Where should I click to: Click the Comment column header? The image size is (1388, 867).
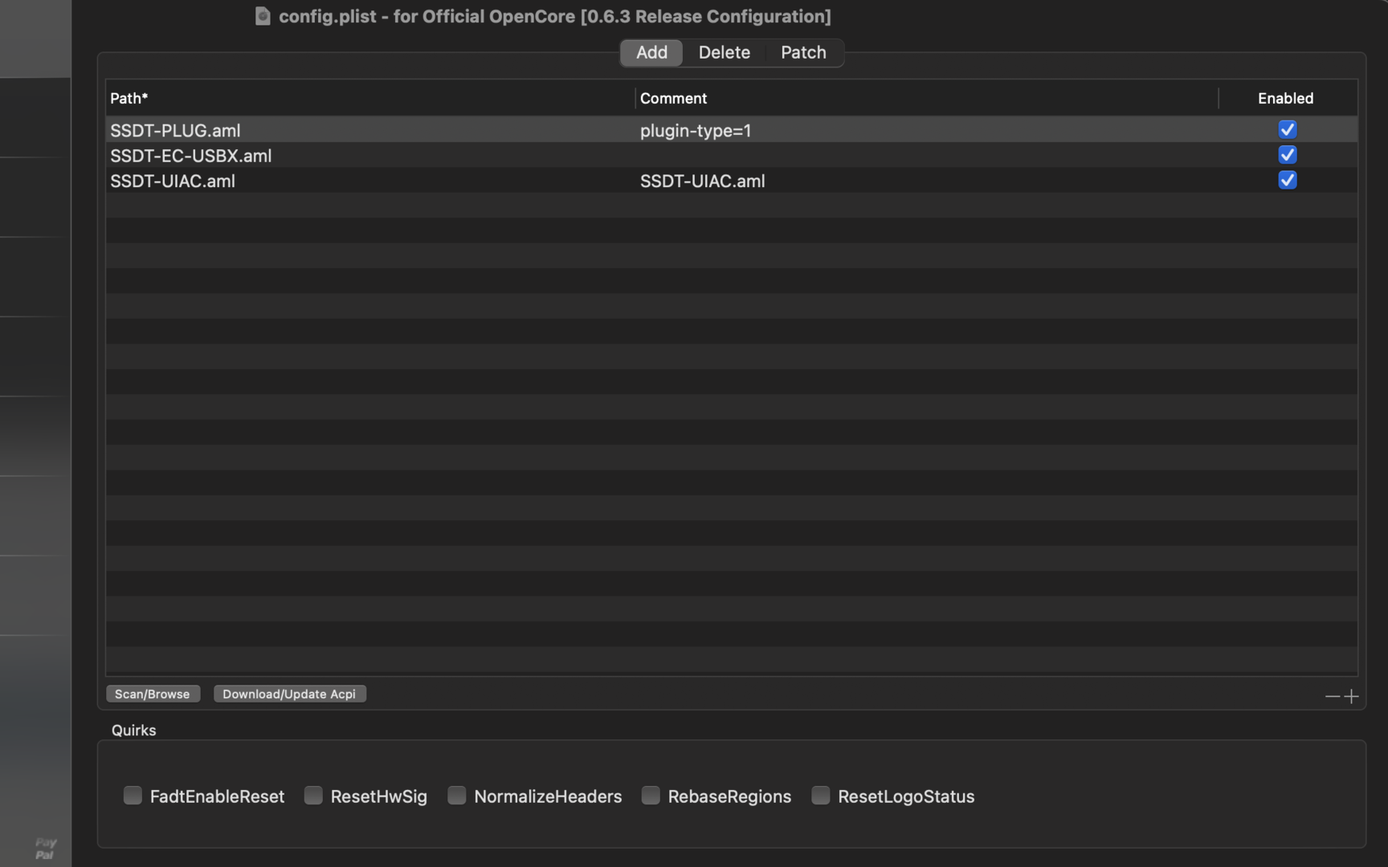click(927, 98)
